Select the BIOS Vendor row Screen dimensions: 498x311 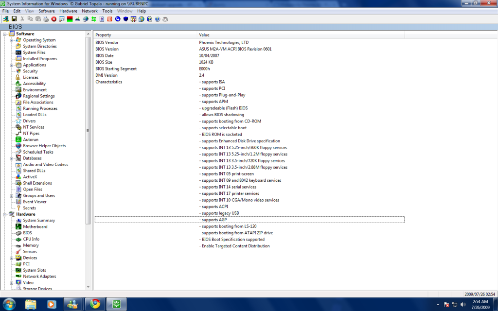click(x=249, y=43)
